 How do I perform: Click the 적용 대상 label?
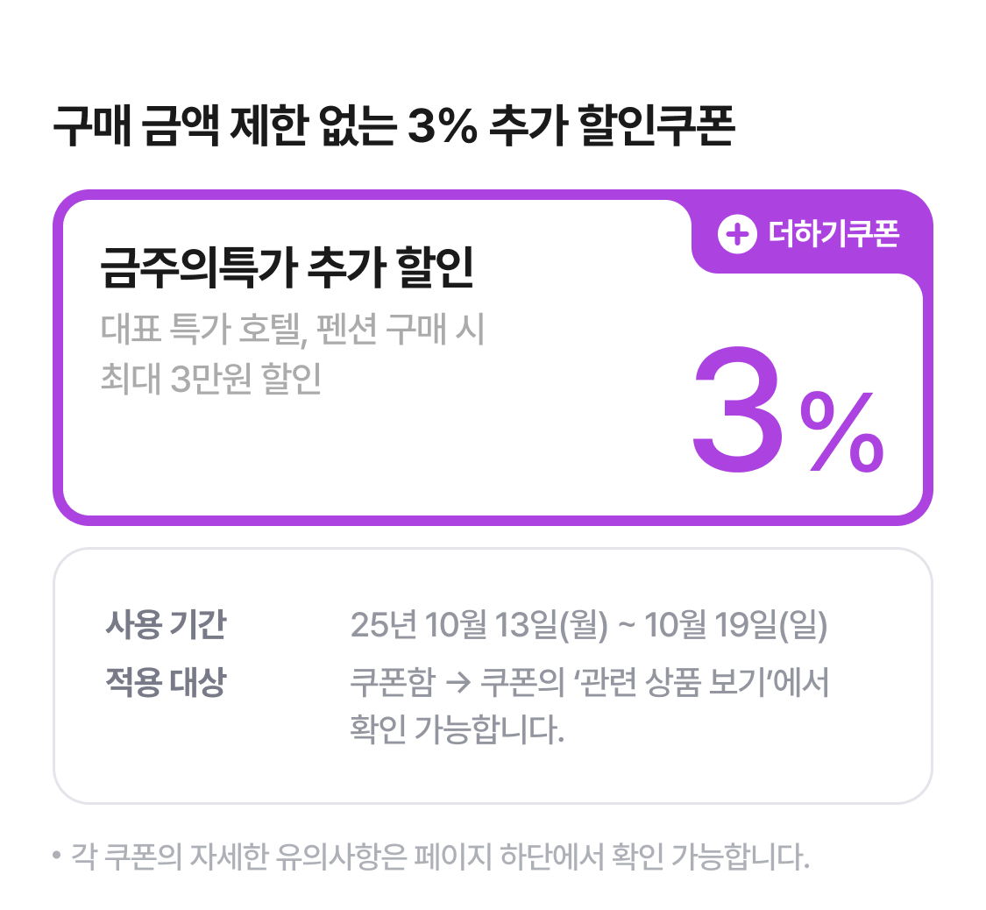click(165, 683)
